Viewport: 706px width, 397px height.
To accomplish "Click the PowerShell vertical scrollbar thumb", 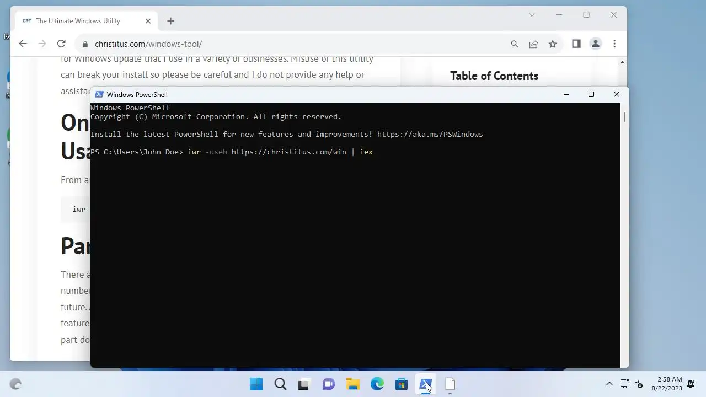I will 625,117.
